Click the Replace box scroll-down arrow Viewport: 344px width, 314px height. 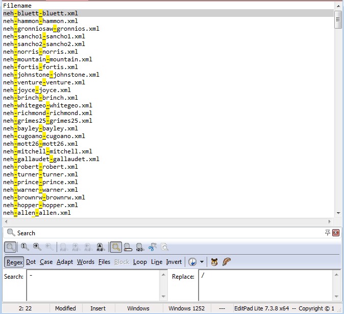pyautogui.click(x=336, y=296)
